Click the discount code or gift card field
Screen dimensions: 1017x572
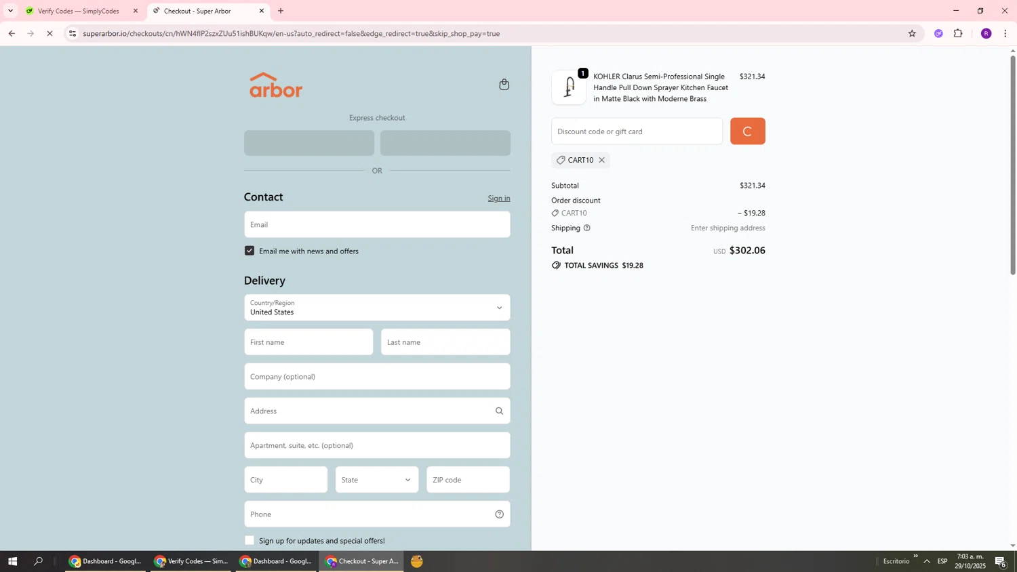pyautogui.click(x=637, y=131)
